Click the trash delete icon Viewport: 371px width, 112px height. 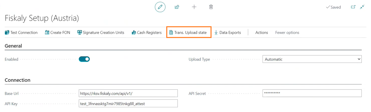(211, 7)
